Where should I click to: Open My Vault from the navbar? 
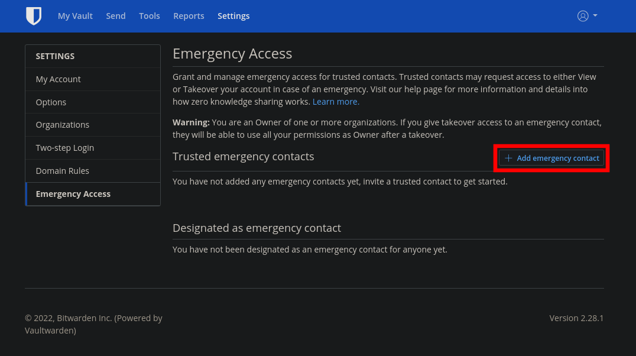coord(75,16)
